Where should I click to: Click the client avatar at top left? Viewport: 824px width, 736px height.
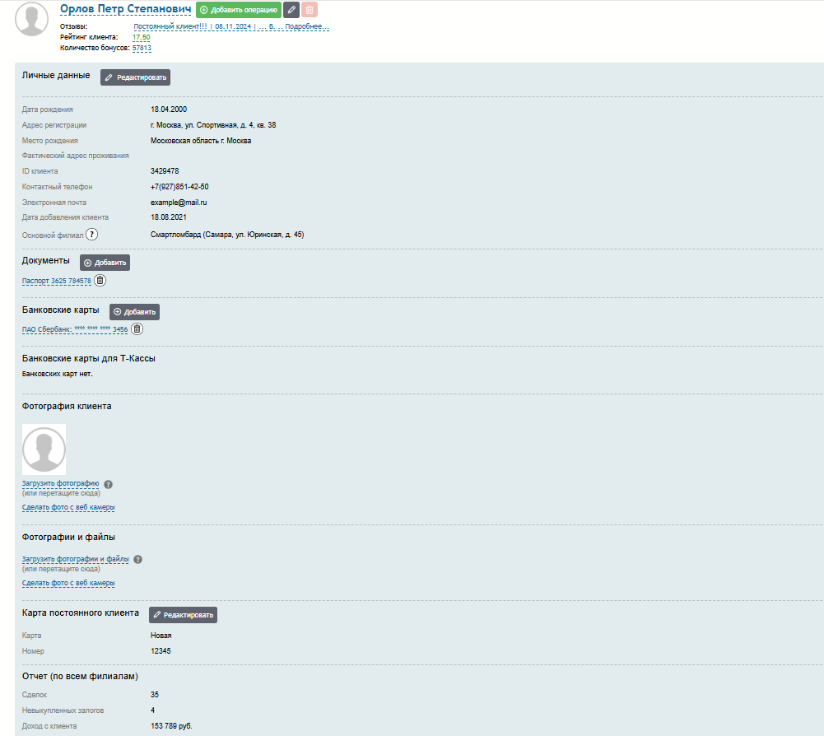32,20
